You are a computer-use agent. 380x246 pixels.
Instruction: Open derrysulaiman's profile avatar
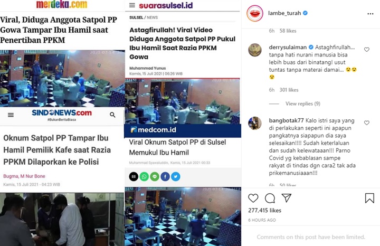[x=255, y=50]
